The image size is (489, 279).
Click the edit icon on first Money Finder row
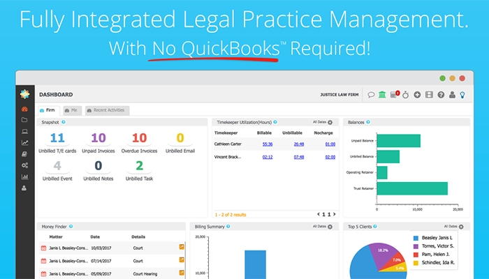tap(182, 247)
